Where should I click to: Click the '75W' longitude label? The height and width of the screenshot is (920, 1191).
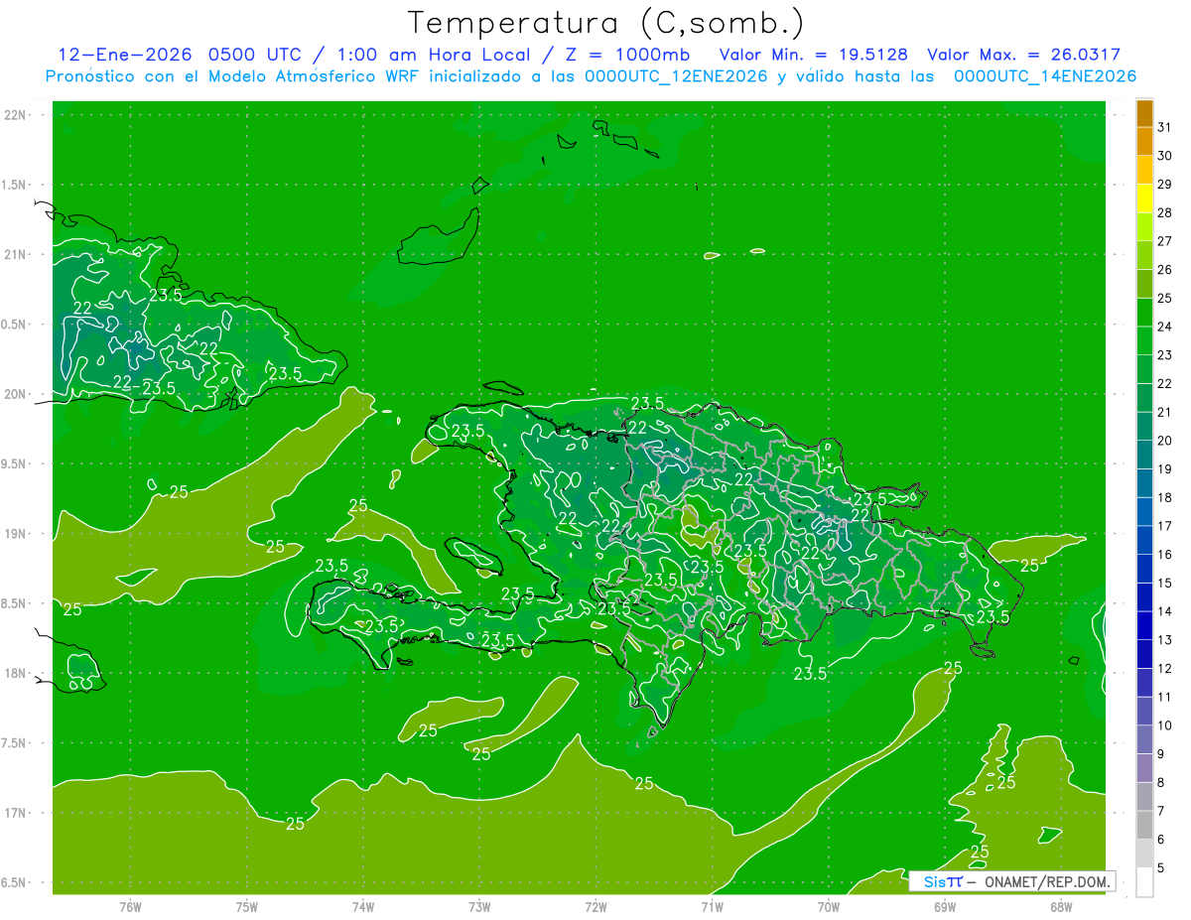[x=246, y=906]
